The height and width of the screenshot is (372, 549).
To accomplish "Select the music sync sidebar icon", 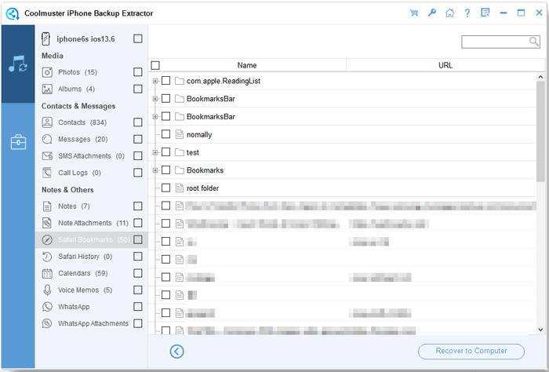I will [x=17, y=64].
